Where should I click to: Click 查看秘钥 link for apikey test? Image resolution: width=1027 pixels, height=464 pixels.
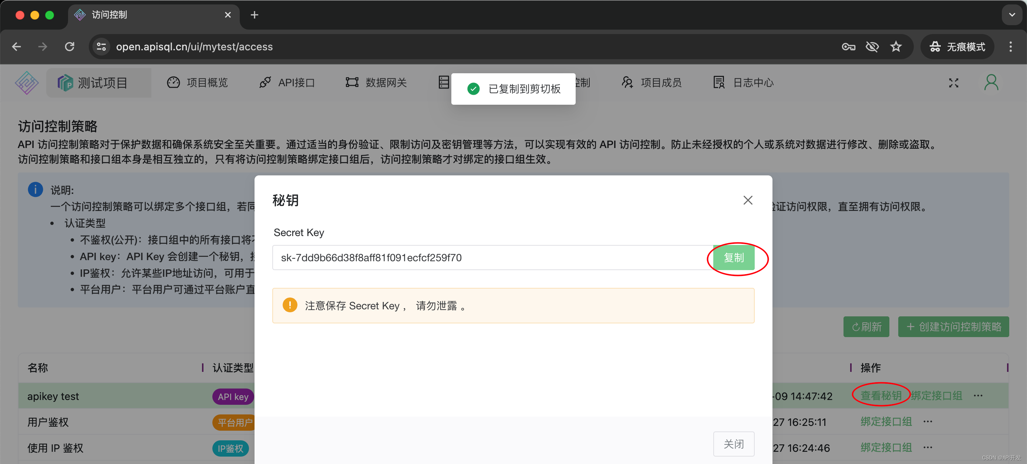click(881, 396)
